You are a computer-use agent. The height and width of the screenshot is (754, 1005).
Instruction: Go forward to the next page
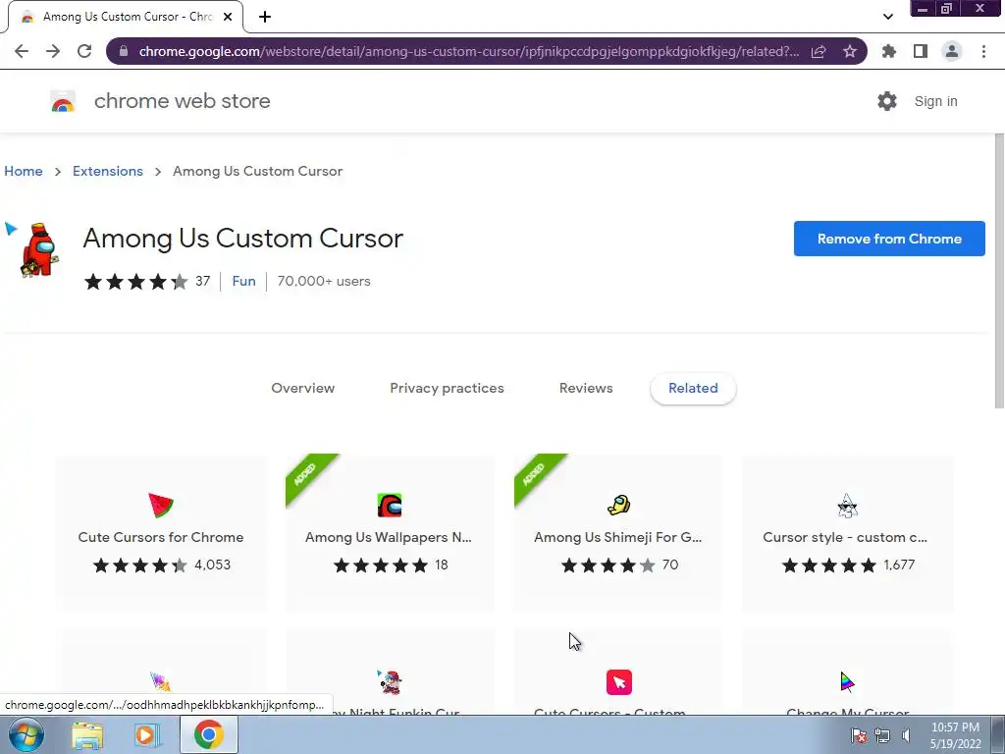(53, 51)
